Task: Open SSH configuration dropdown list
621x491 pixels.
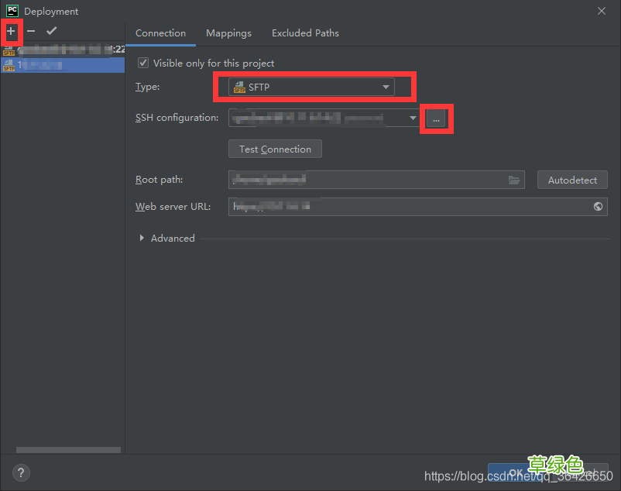Action: click(413, 118)
